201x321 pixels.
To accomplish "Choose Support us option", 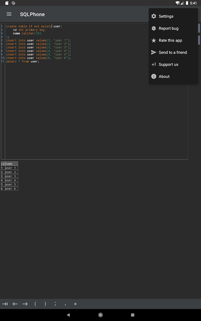I will [173, 65].
